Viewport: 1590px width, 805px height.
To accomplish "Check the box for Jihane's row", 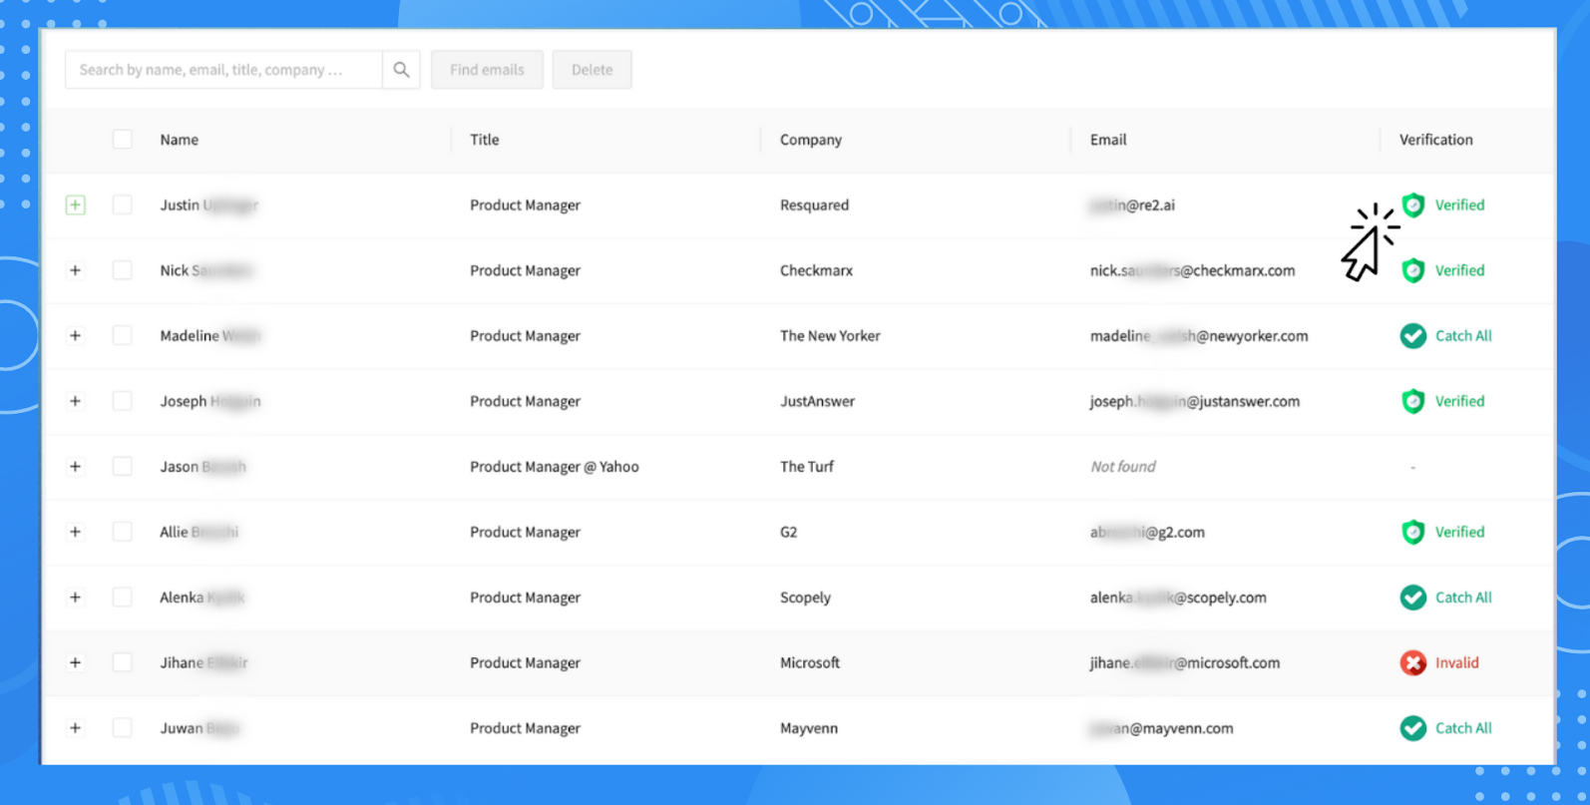I will click(122, 662).
